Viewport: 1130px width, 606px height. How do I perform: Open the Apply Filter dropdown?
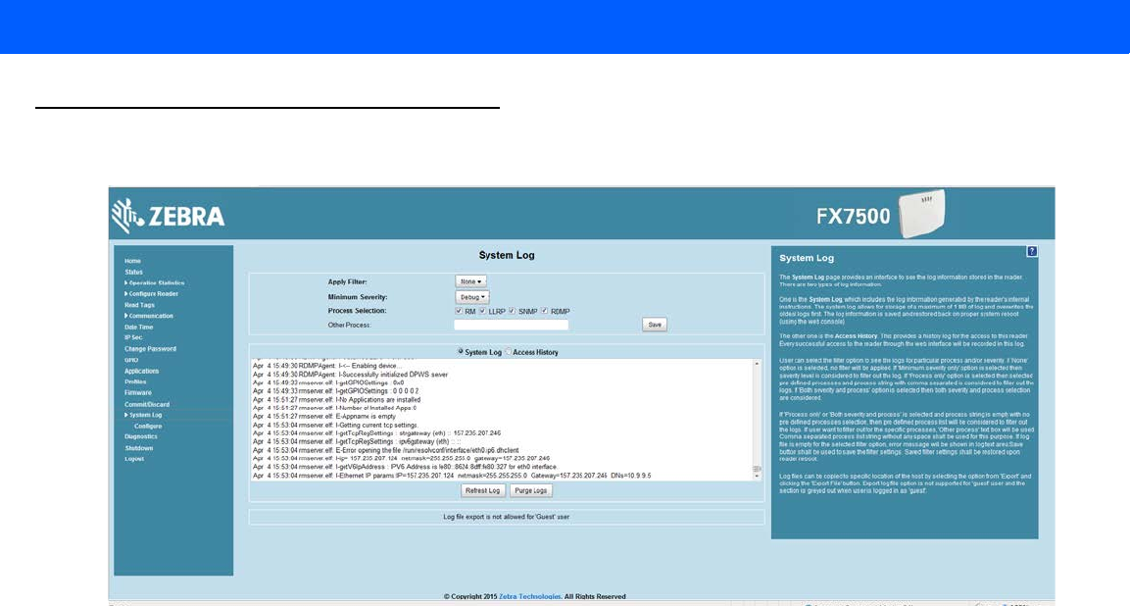click(470, 281)
